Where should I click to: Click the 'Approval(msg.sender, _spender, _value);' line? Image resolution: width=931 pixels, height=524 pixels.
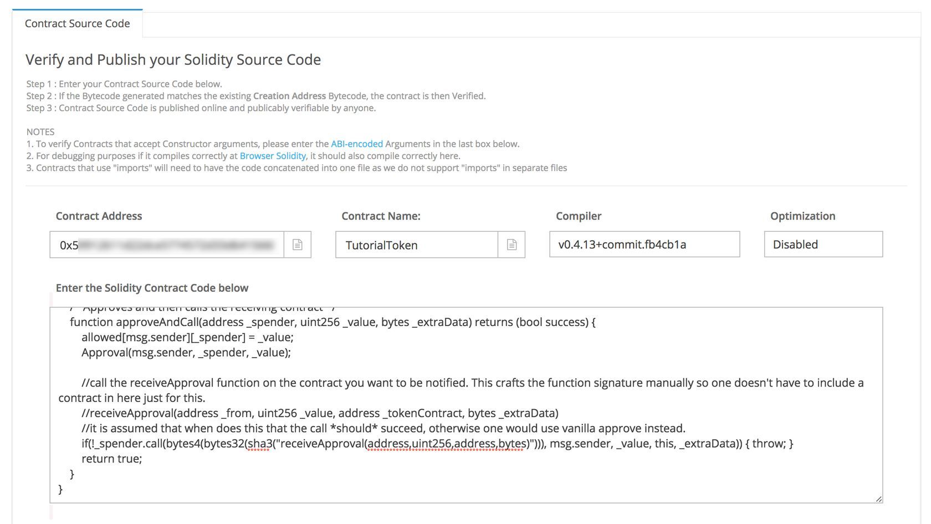[x=186, y=353]
